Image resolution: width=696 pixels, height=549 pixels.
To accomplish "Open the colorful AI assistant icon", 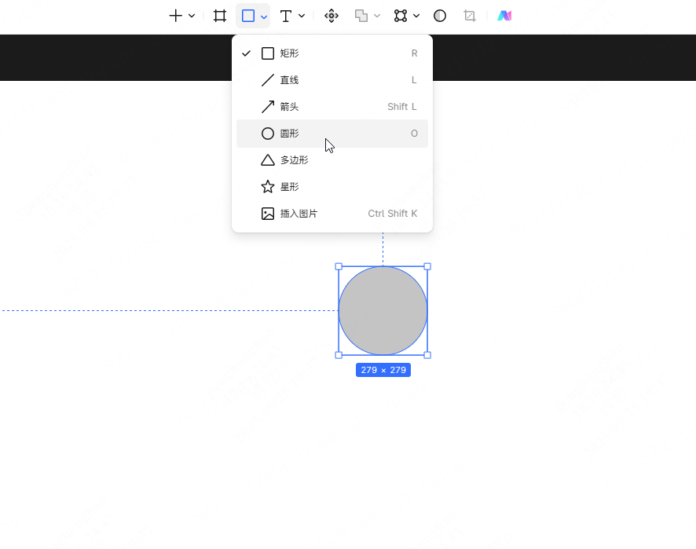I will (504, 16).
